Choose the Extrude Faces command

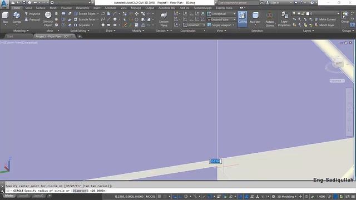point(85,19)
